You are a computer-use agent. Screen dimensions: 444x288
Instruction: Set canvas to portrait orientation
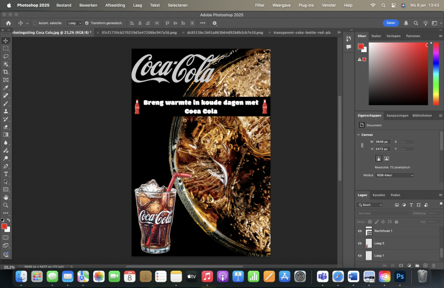point(379,158)
